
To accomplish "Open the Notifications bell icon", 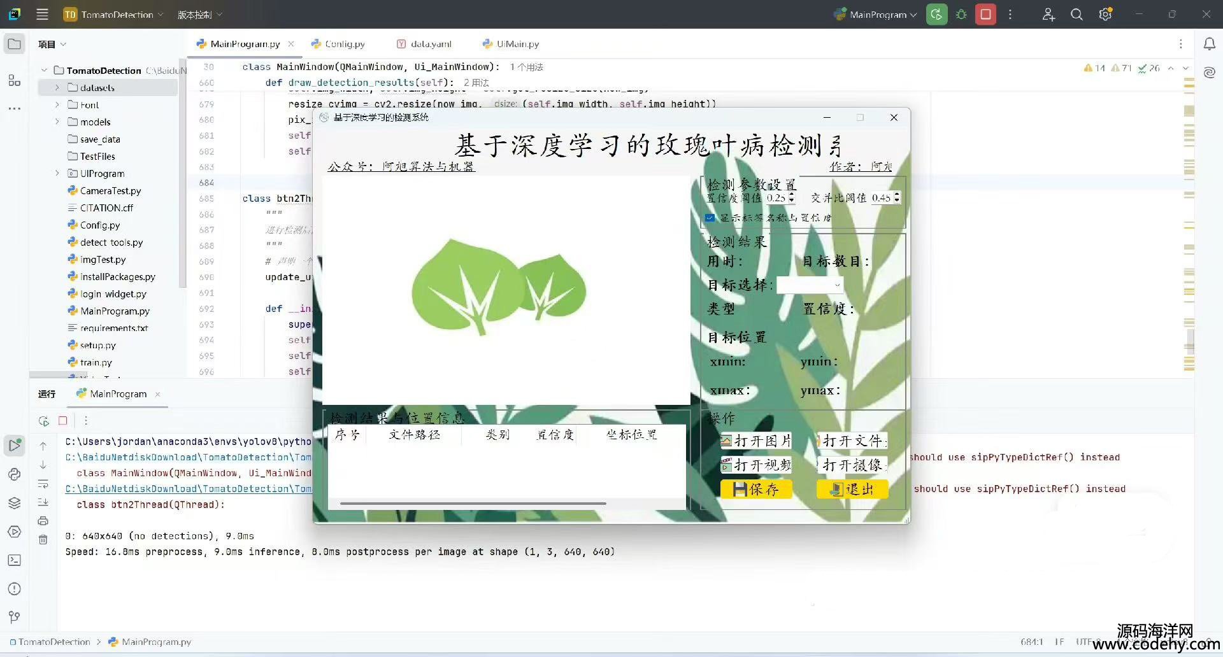I will [1209, 44].
